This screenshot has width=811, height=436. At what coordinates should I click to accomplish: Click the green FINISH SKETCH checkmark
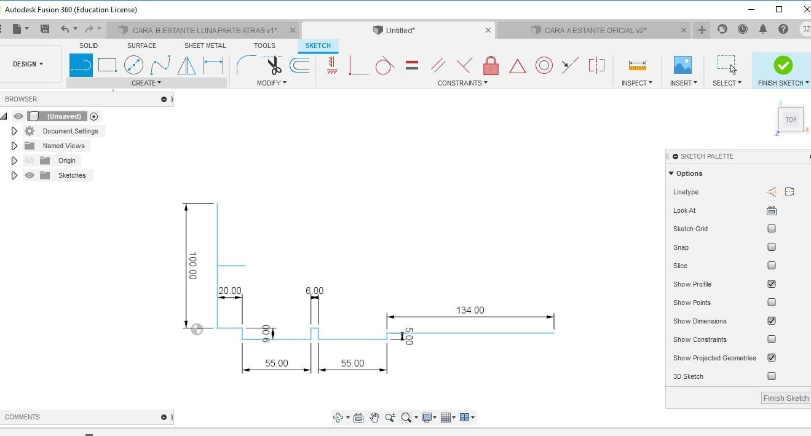[x=783, y=65]
